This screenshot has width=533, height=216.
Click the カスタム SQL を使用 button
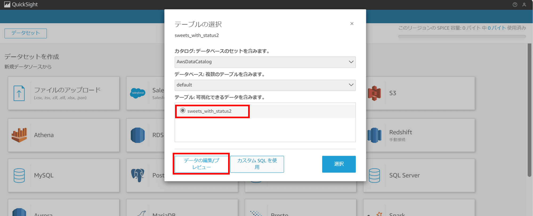[x=257, y=164]
